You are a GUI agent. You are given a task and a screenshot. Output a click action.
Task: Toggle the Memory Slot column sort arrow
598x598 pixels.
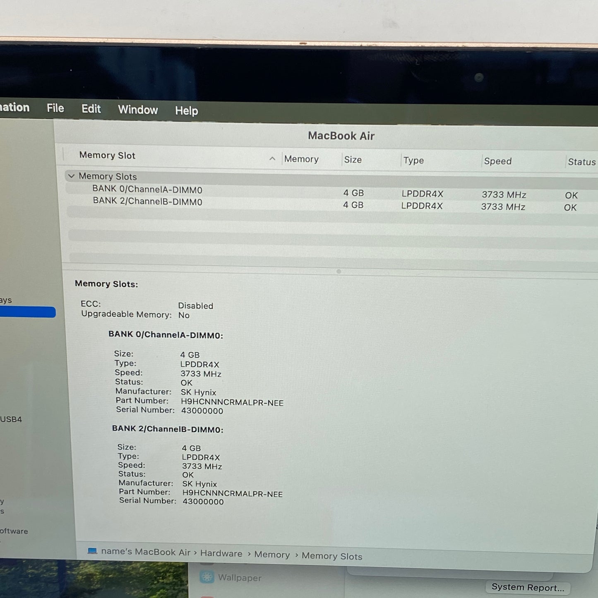[x=272, y=159]
